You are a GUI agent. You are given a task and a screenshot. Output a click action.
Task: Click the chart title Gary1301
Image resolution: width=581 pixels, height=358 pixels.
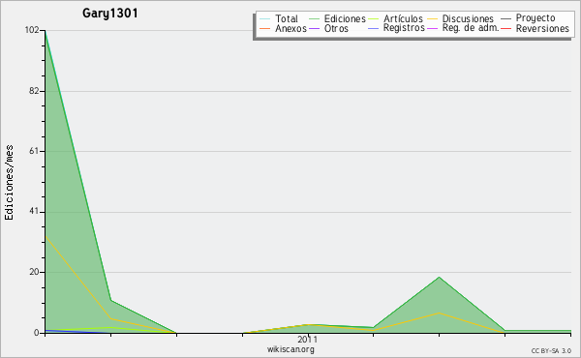tap(110, 14)
